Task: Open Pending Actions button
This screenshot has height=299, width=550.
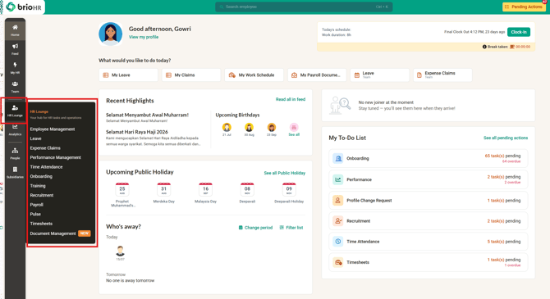Action: (524, 7)
